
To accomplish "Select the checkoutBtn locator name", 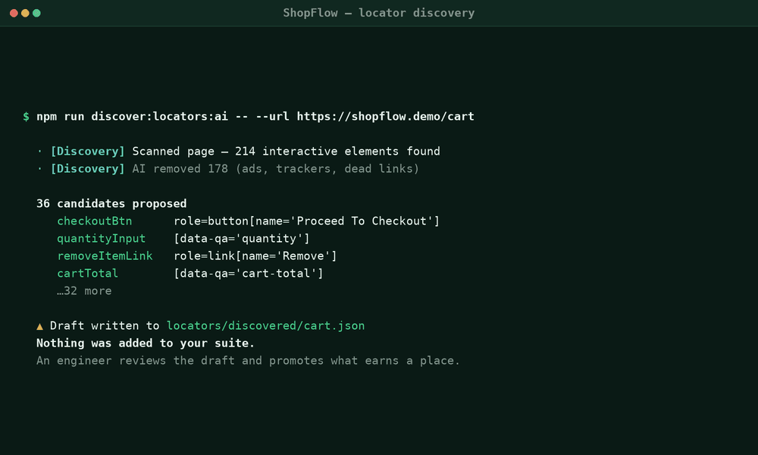I will [x=94, y=221].
